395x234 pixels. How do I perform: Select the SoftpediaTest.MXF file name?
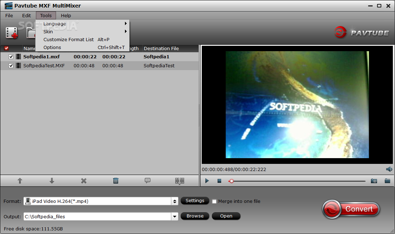44,66
